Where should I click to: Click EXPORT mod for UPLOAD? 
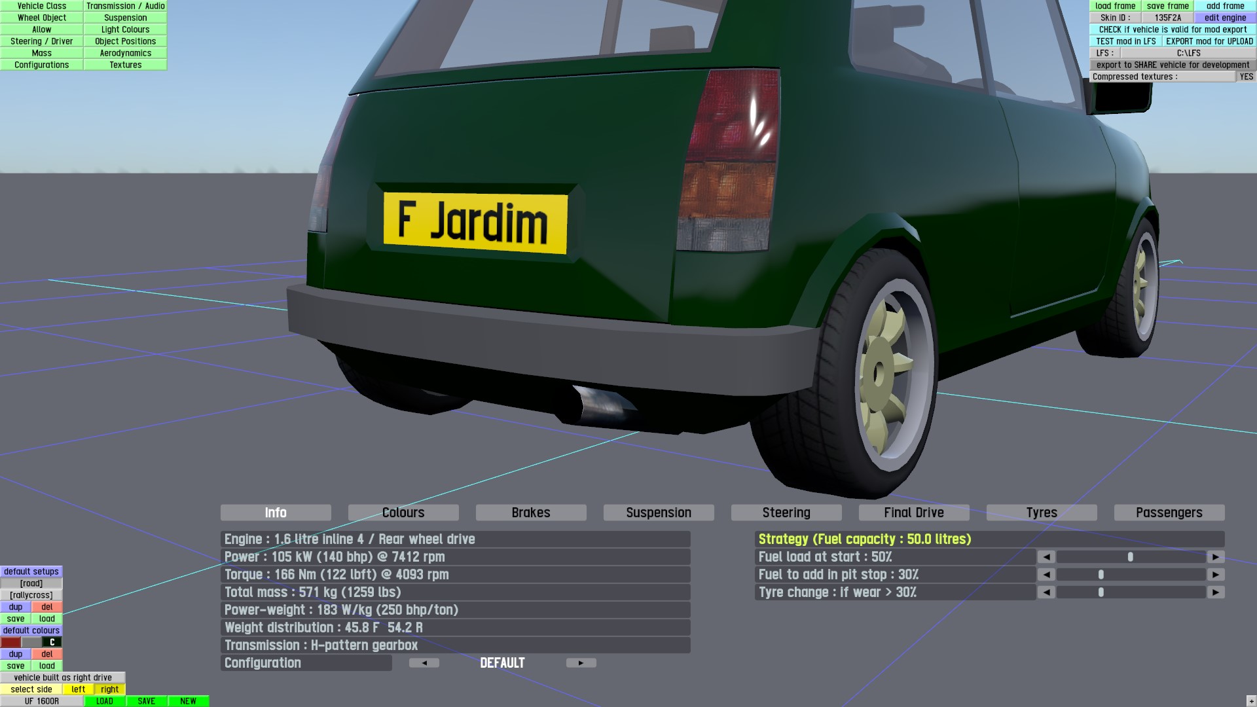(x=1209, y=41)
